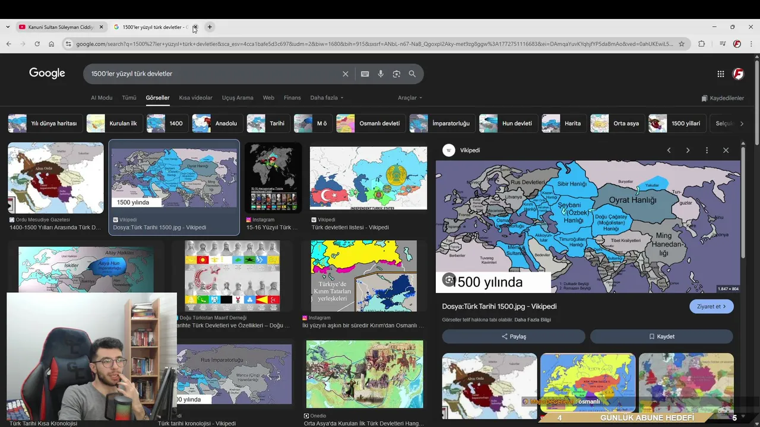Viewport: 760px width, 427px height.
Task: Search inside the image with Lens overlay
Action: [449, 280]
